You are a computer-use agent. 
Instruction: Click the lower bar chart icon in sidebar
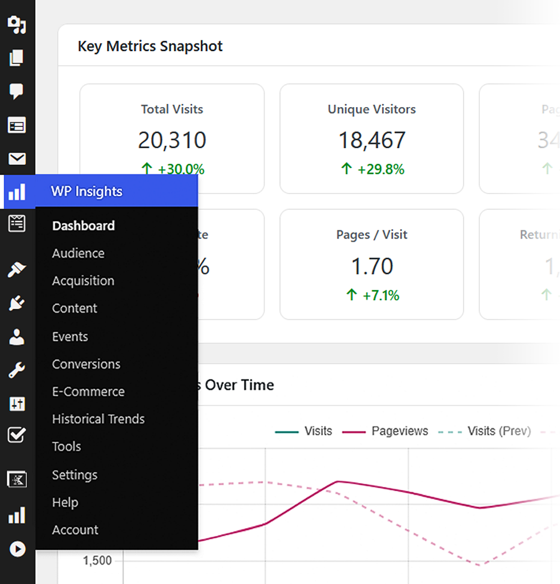click(17, 515)
